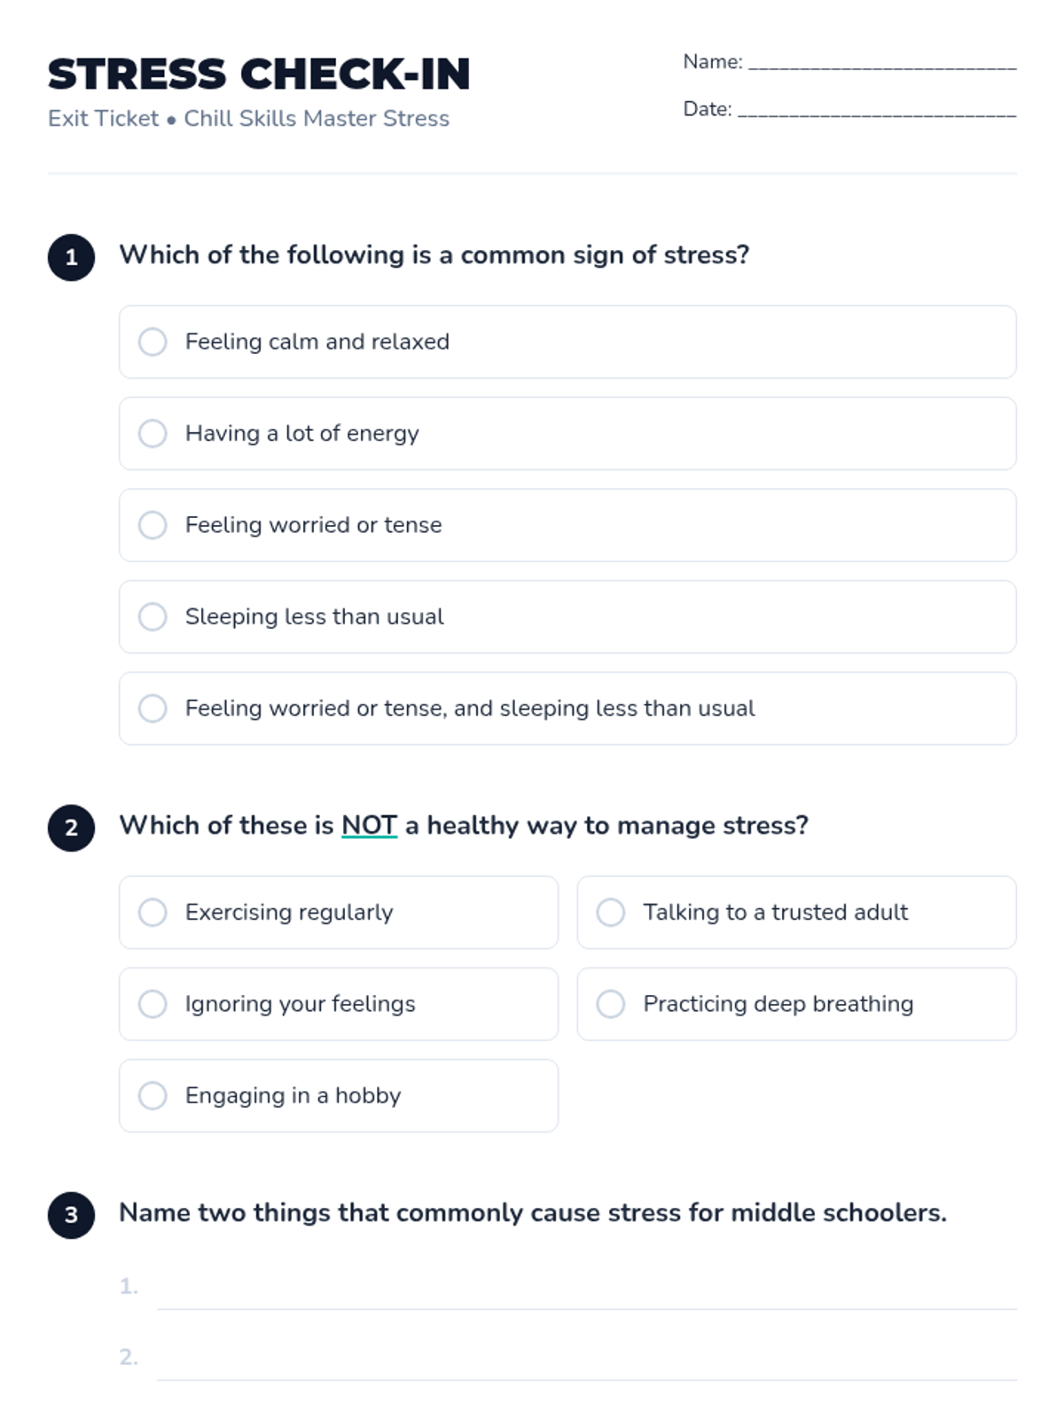1064x1419 pixels.
Task: Mark 'Feeling worried or tense' radio button
Action: point(153,525)
